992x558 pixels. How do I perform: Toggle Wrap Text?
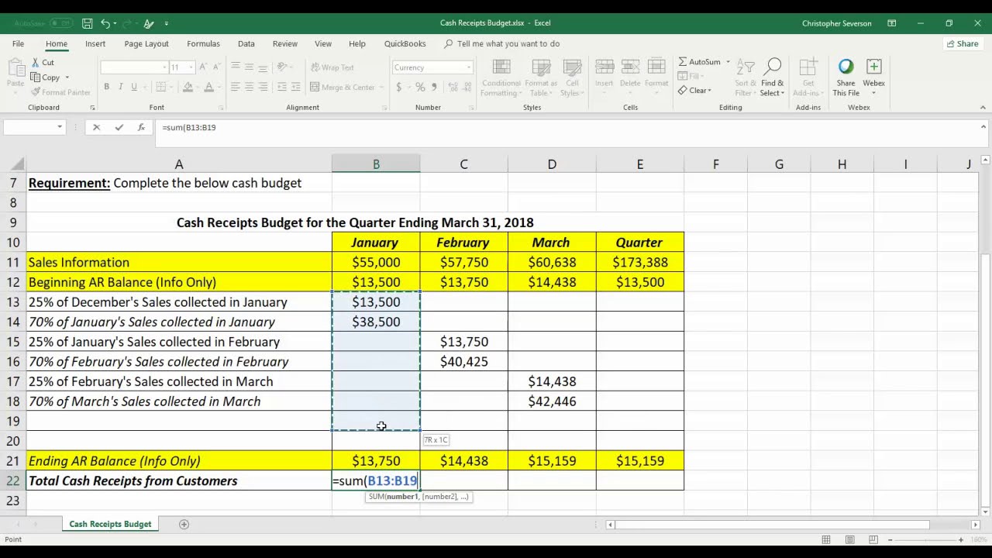click(x=332, y=67)
